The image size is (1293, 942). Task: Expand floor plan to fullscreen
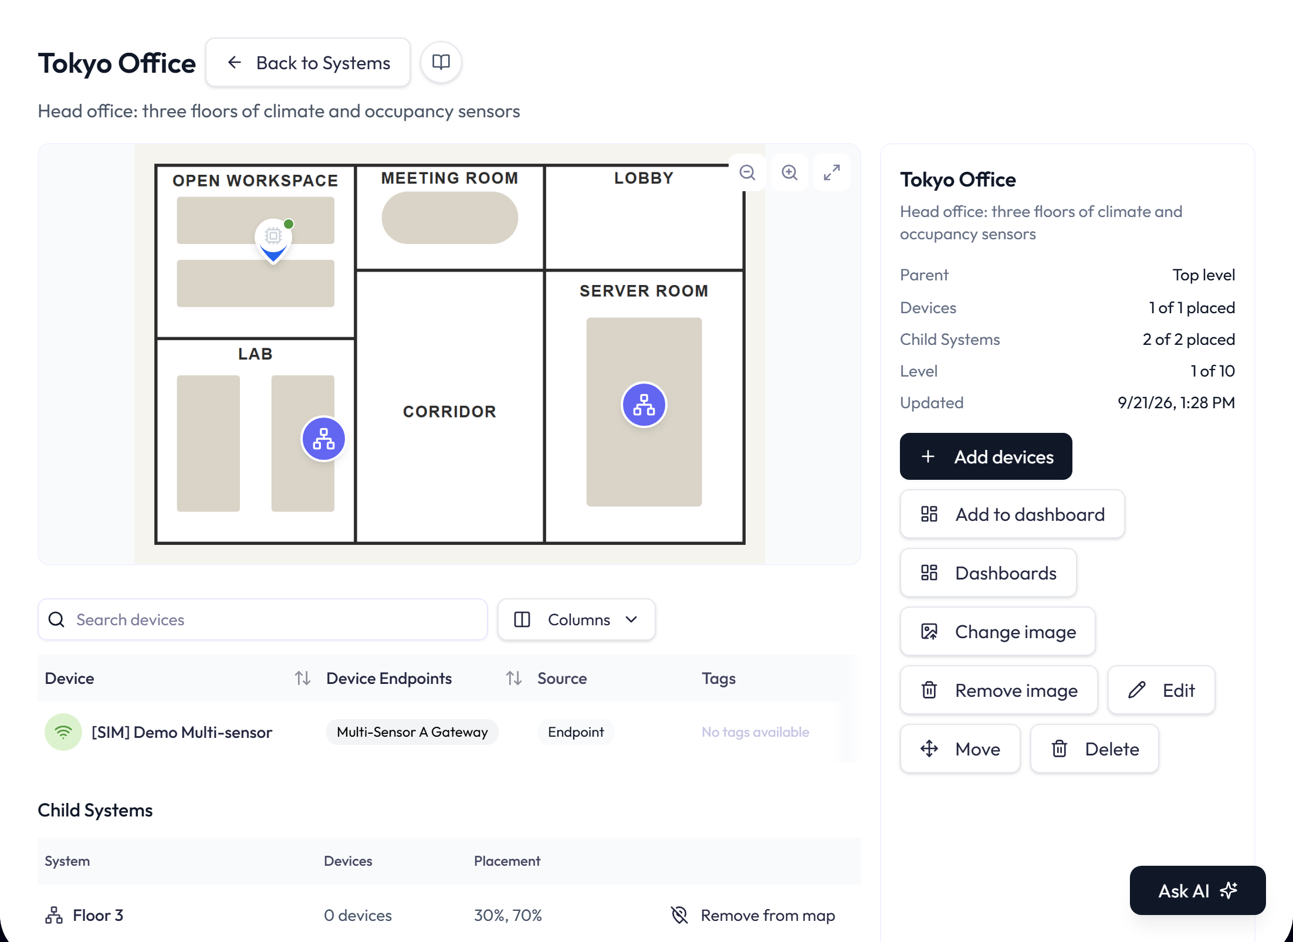coord(832,172)
